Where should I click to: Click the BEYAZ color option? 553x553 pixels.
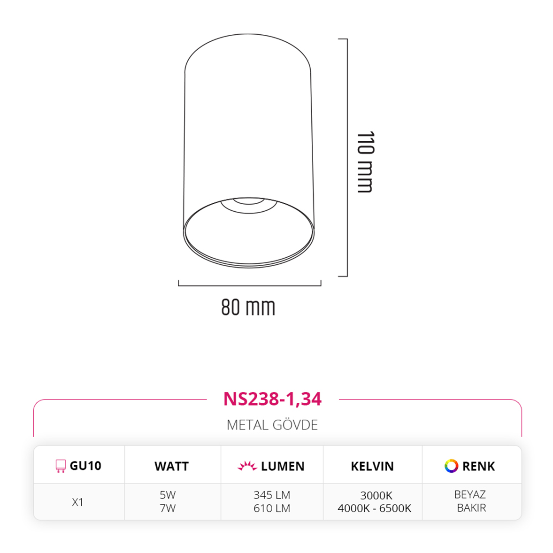tap(470, 494)
